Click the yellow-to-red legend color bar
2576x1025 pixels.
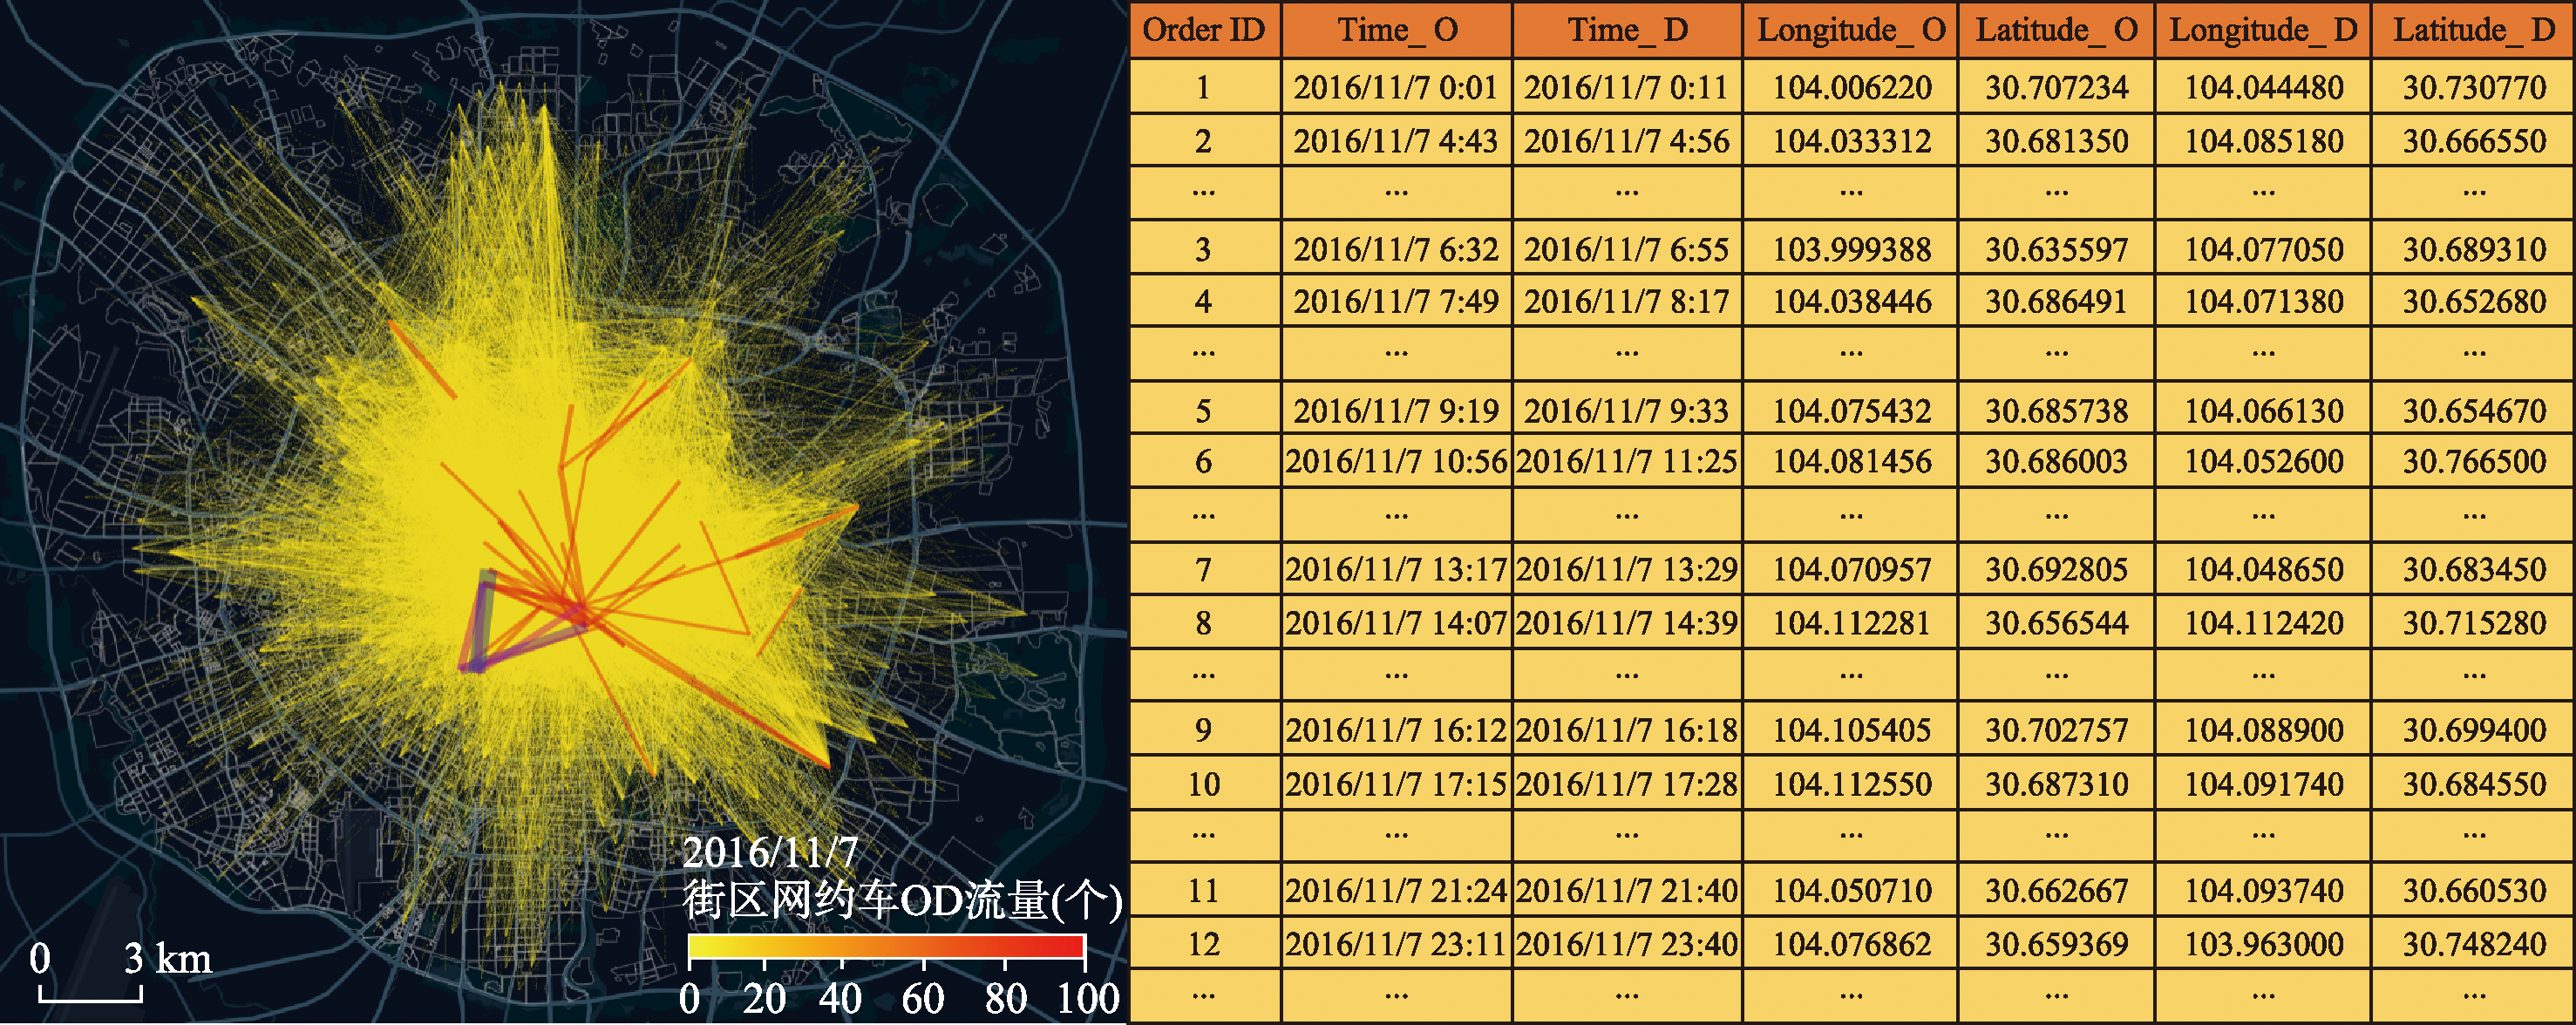887,946
